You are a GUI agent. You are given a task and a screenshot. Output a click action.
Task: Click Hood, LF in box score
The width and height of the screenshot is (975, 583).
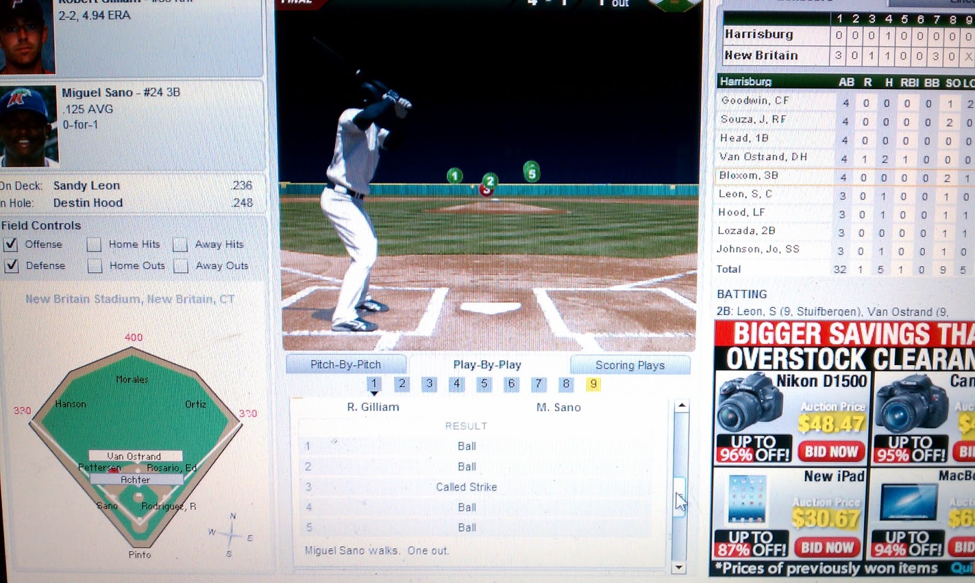741,213
